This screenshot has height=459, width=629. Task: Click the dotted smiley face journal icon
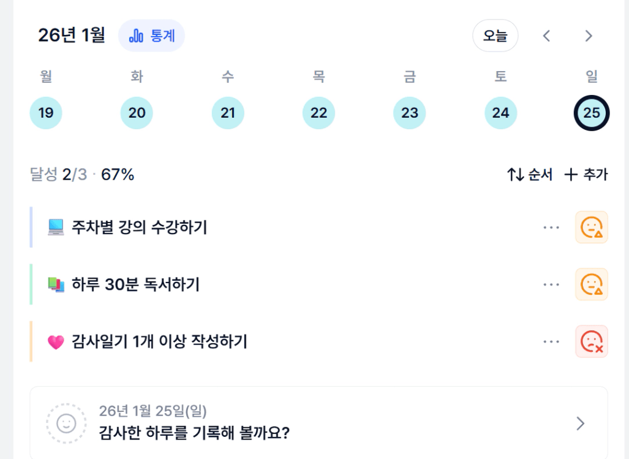point(66,423)
